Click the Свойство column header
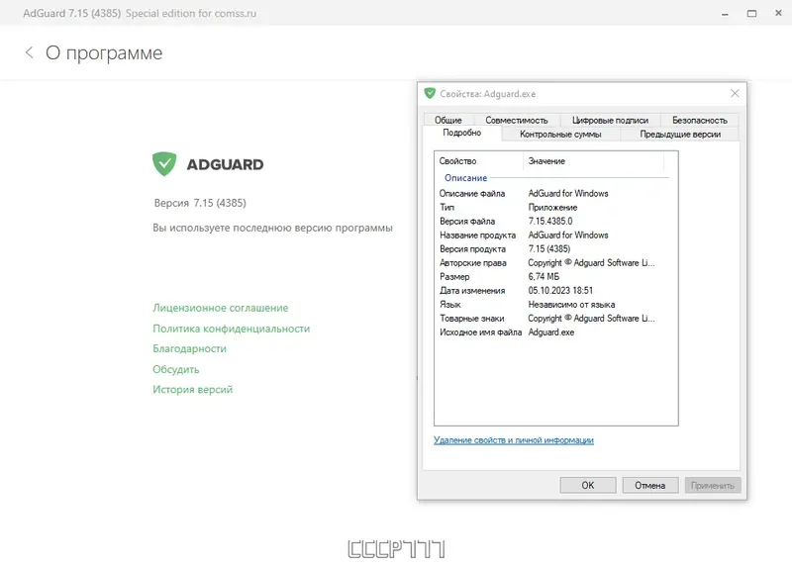The image size is (792, 568). coord(478,161)
